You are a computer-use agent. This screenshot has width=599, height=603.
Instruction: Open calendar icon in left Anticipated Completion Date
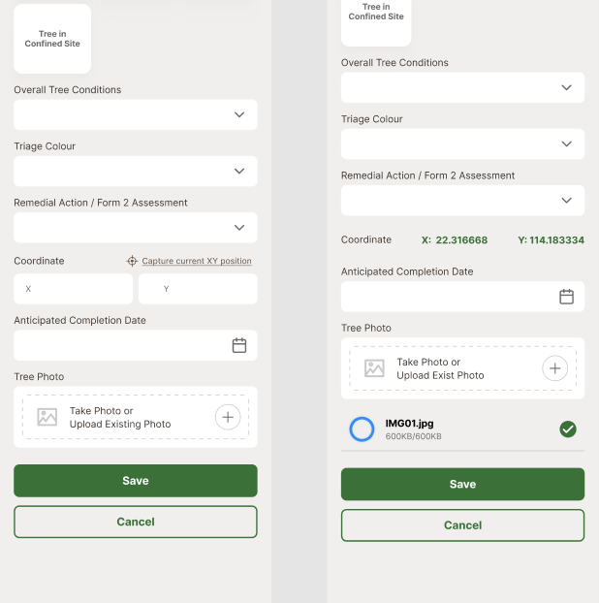239,345
